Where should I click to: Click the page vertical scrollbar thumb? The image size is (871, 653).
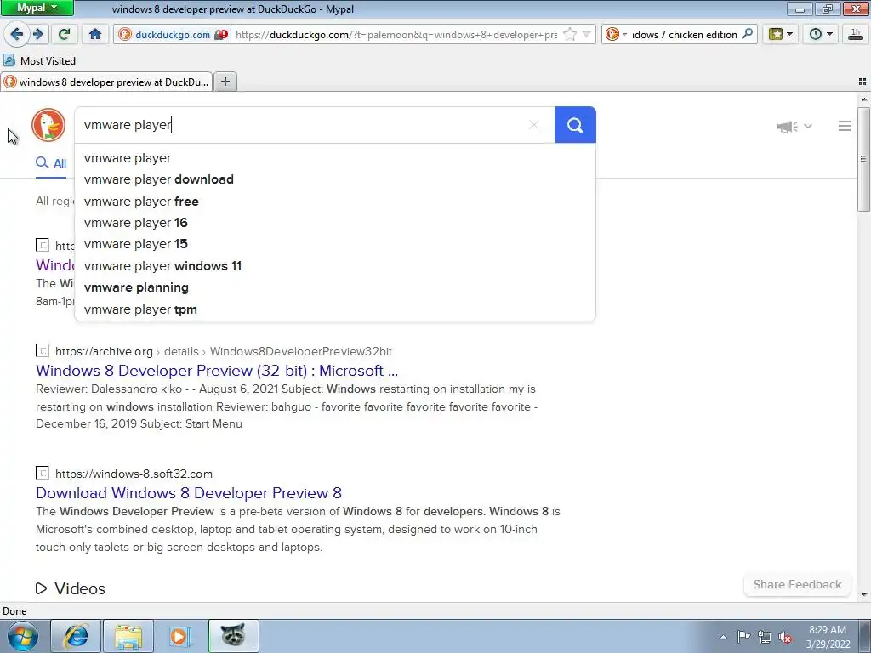point(864,159)
